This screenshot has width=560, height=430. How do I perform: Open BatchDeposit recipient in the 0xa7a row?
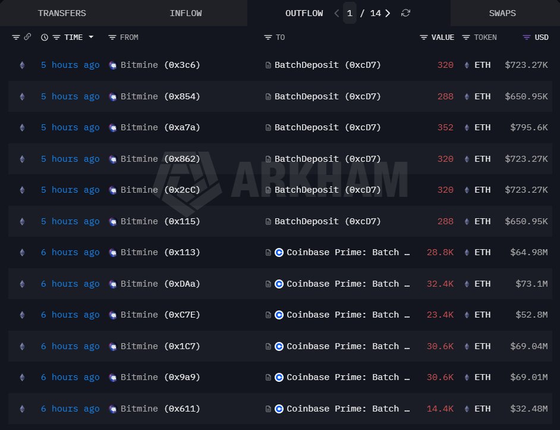[328, 128]
